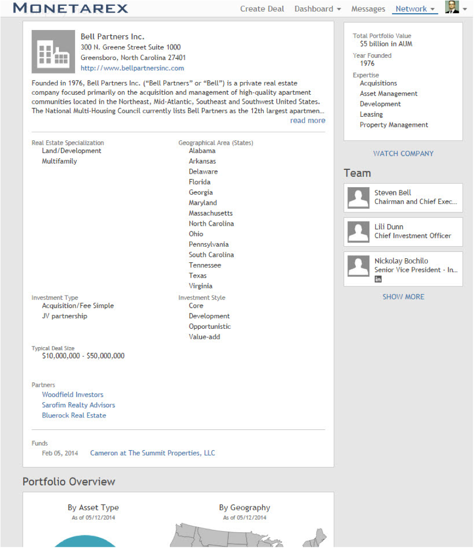Go to Messages
The image size is (474, 548).
point(368,9)
